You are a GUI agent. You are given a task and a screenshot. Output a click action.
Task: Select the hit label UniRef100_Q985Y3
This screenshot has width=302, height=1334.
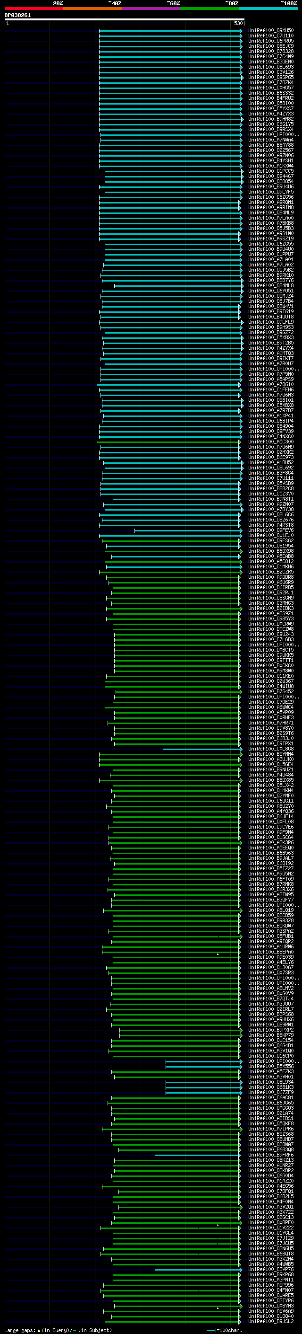coord(271,619)
